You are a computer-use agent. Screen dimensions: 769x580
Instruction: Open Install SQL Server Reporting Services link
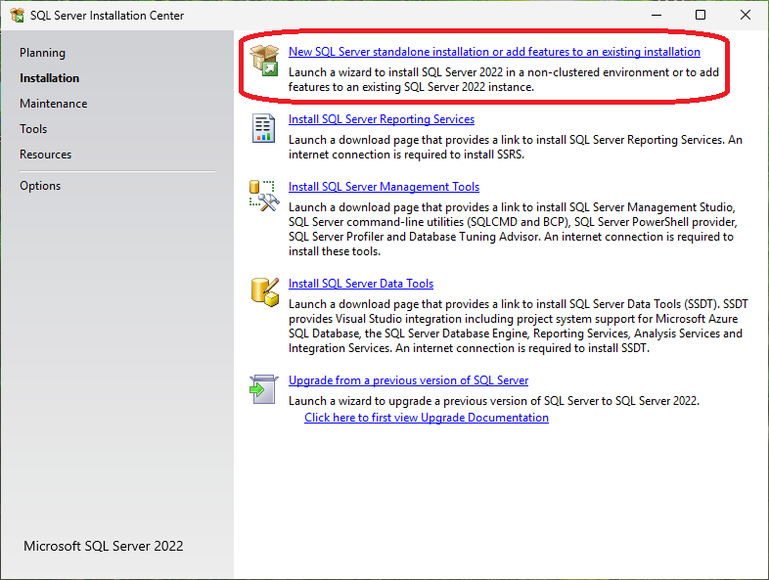pos(382,119)
